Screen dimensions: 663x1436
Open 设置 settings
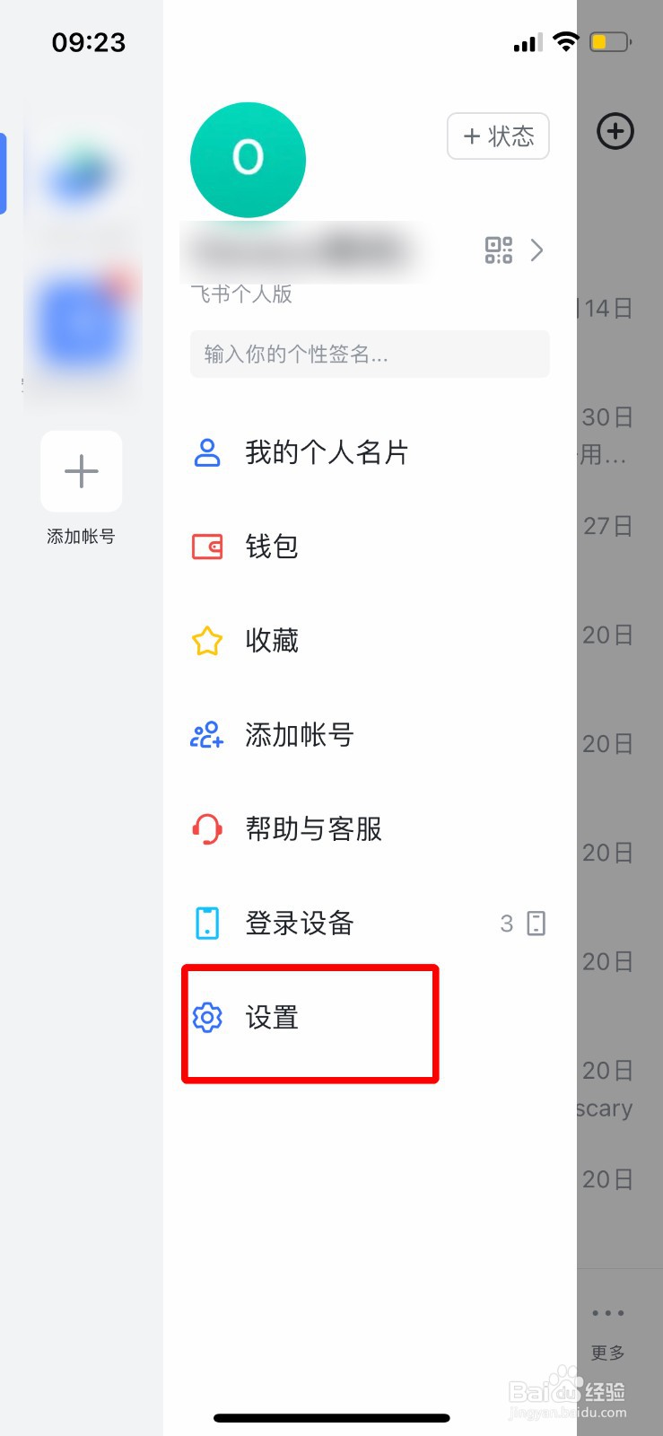[x=272, y=1018]
